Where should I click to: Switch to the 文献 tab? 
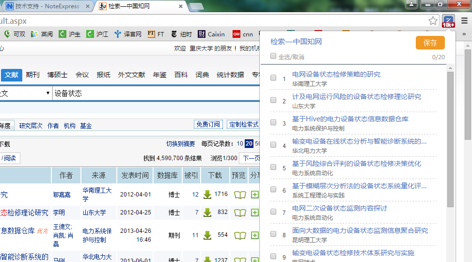[x=12, y=75]
